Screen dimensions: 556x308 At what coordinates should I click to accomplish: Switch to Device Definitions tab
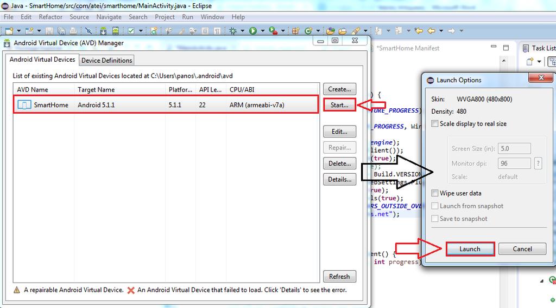coord(107,61)
